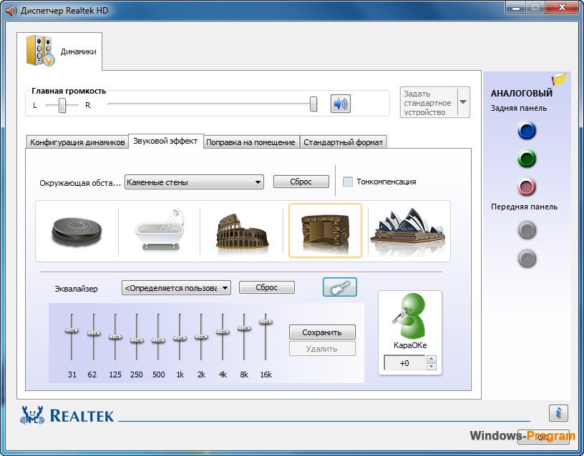
Task: Select the sewer manhole environment preset
Action: 77,232
